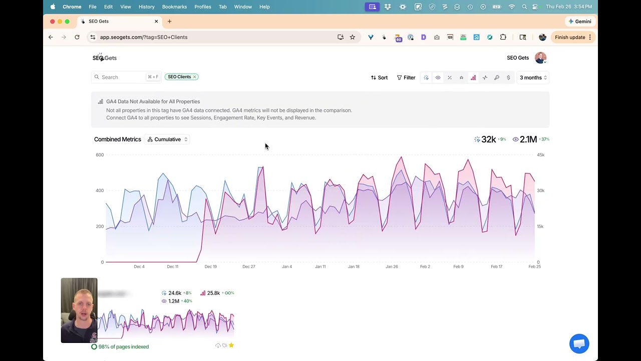Toggle the Clicks metric cursor icon
Viewport: 641px width, 361px height.
coord(426,78)
